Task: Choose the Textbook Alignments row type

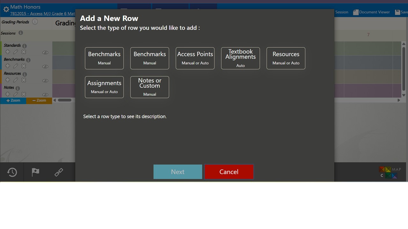Action: tap(240, 58)
